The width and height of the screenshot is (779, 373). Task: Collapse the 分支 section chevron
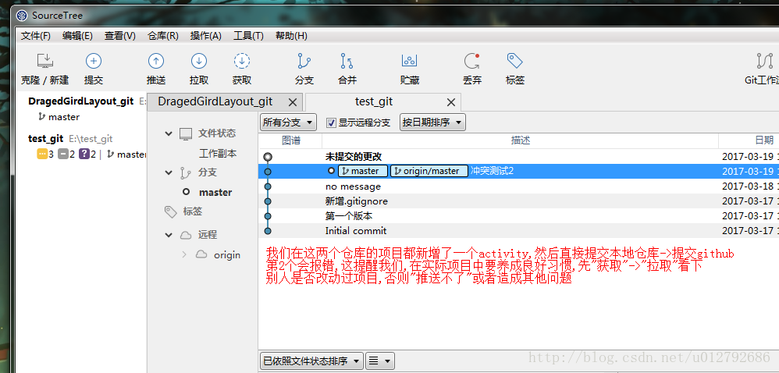(x=169, y=172)
